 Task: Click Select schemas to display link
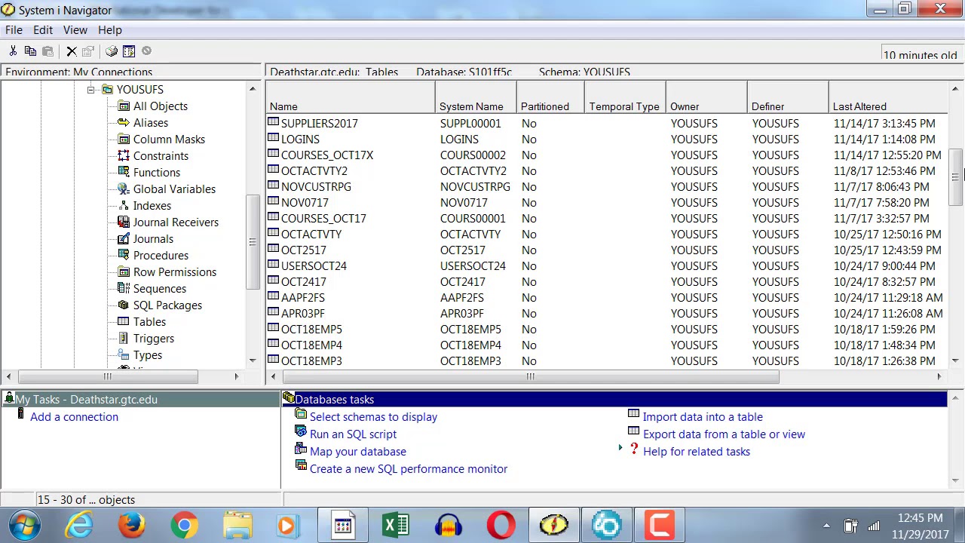373,417
